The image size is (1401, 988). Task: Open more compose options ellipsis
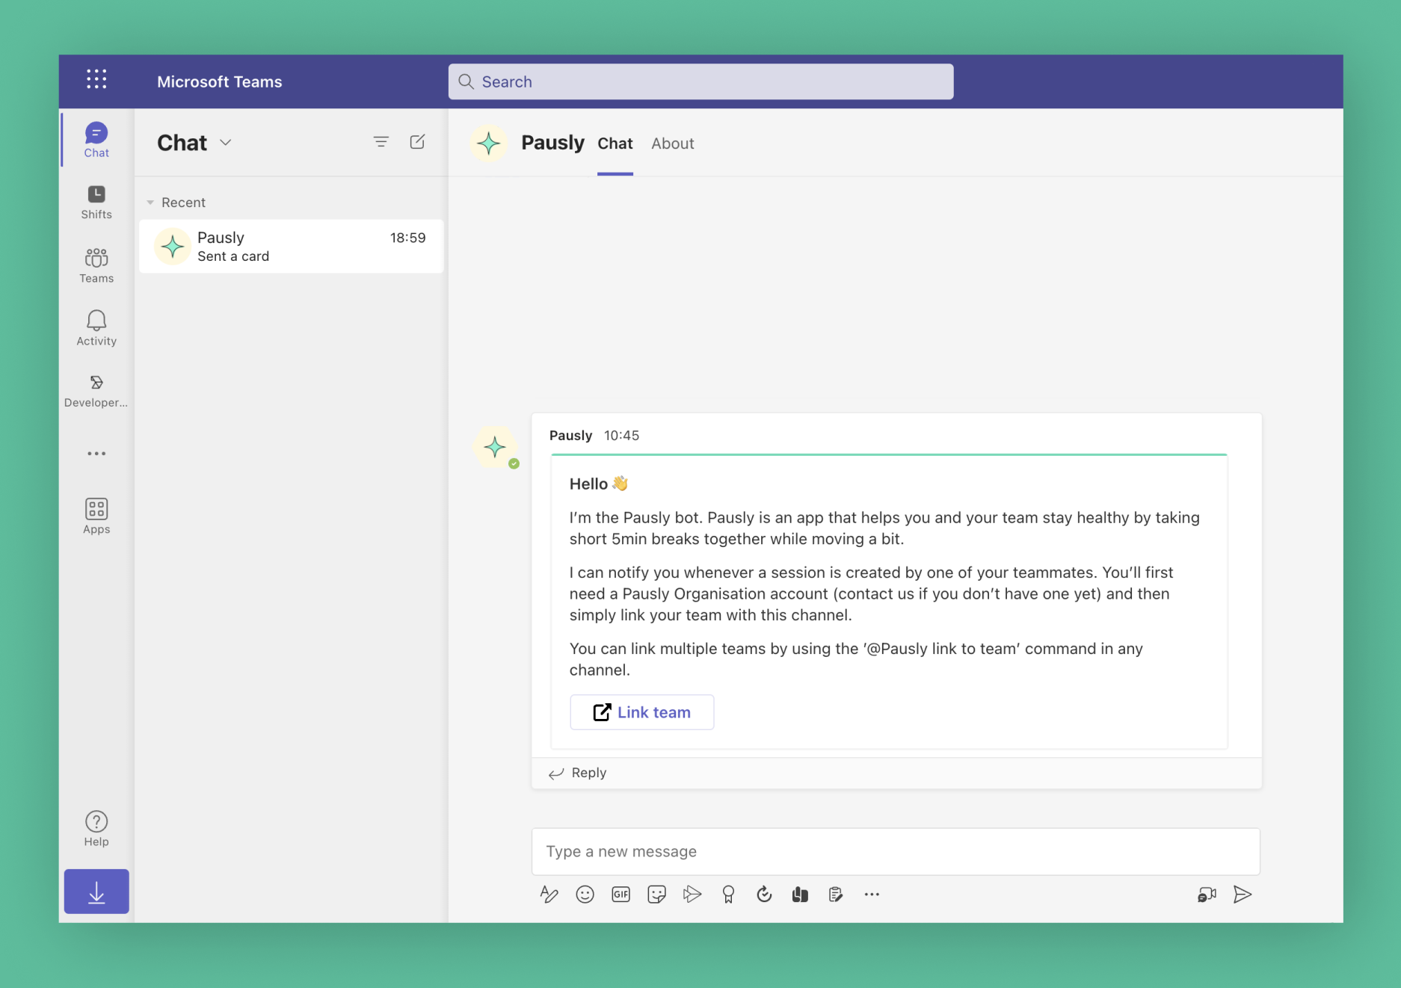872,895
